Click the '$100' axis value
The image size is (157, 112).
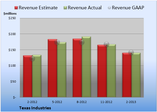point(12,66)
